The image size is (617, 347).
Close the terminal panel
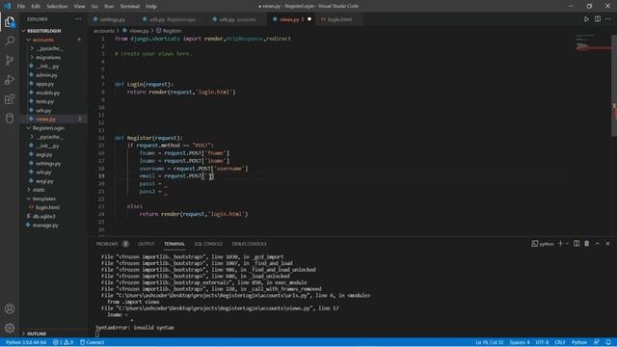coord(607,244)
